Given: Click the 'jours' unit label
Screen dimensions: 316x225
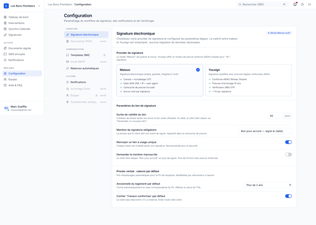Looking at the screenshot, I should [287, 116].
